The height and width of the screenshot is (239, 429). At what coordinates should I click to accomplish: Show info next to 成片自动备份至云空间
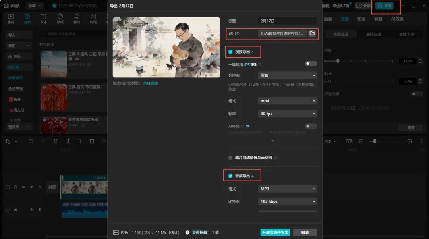[276, 158]
